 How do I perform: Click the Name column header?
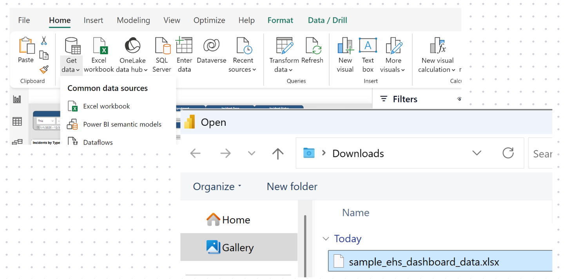point(355,212)
